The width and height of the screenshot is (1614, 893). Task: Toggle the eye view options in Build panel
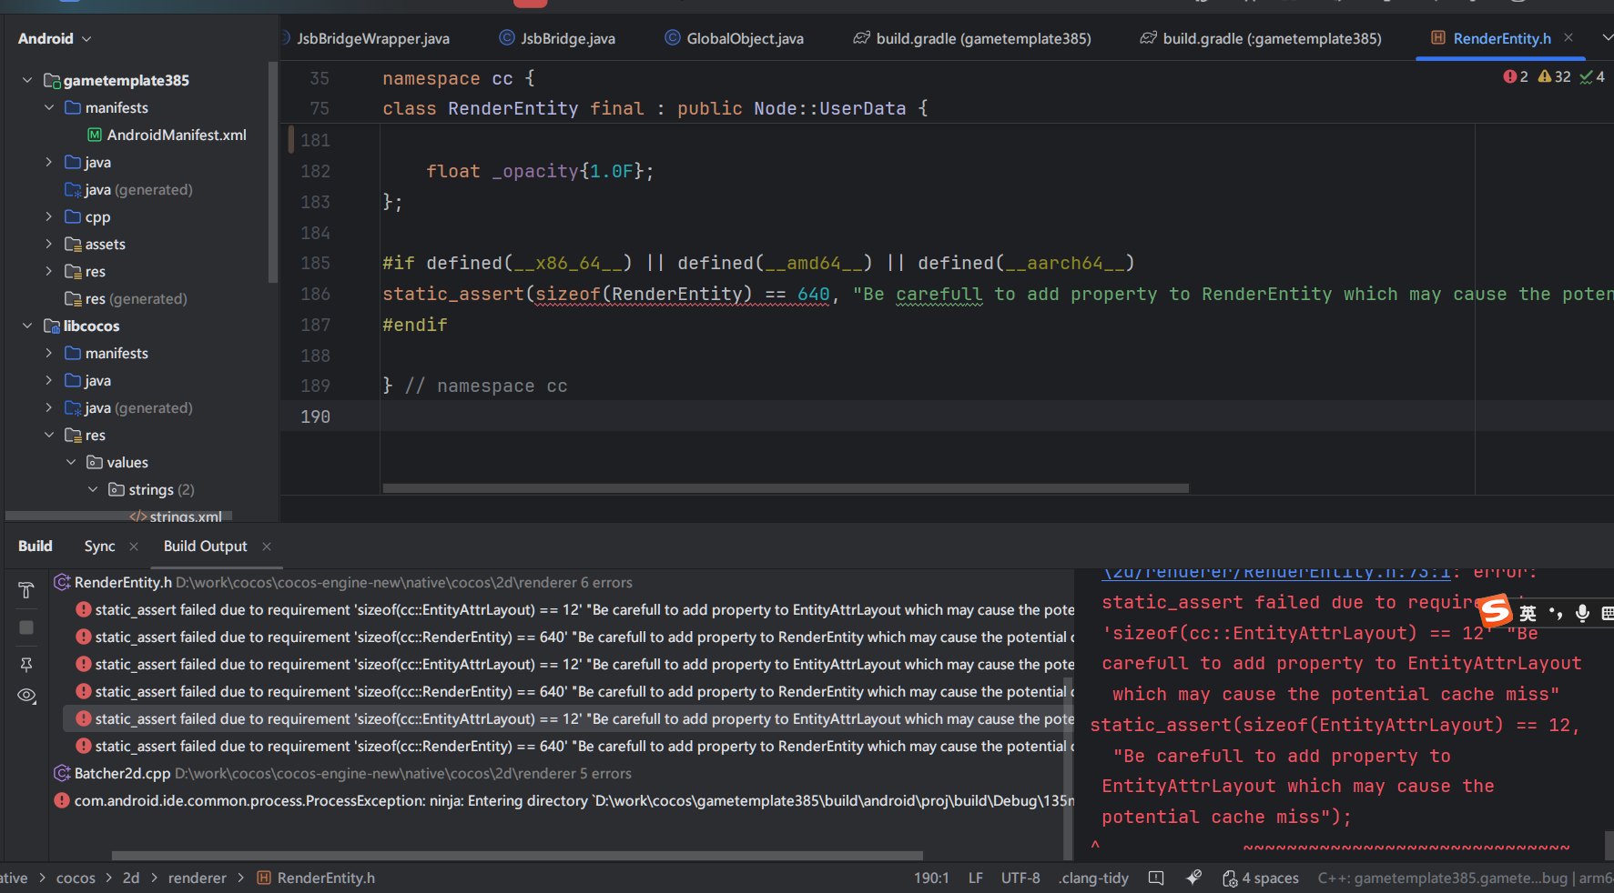click(26, 696)
